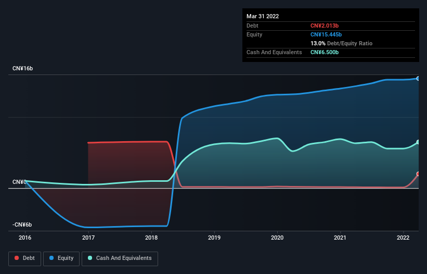Toggle the Debt legend button
The image size is (427, 274).
(x=24, y=258)
